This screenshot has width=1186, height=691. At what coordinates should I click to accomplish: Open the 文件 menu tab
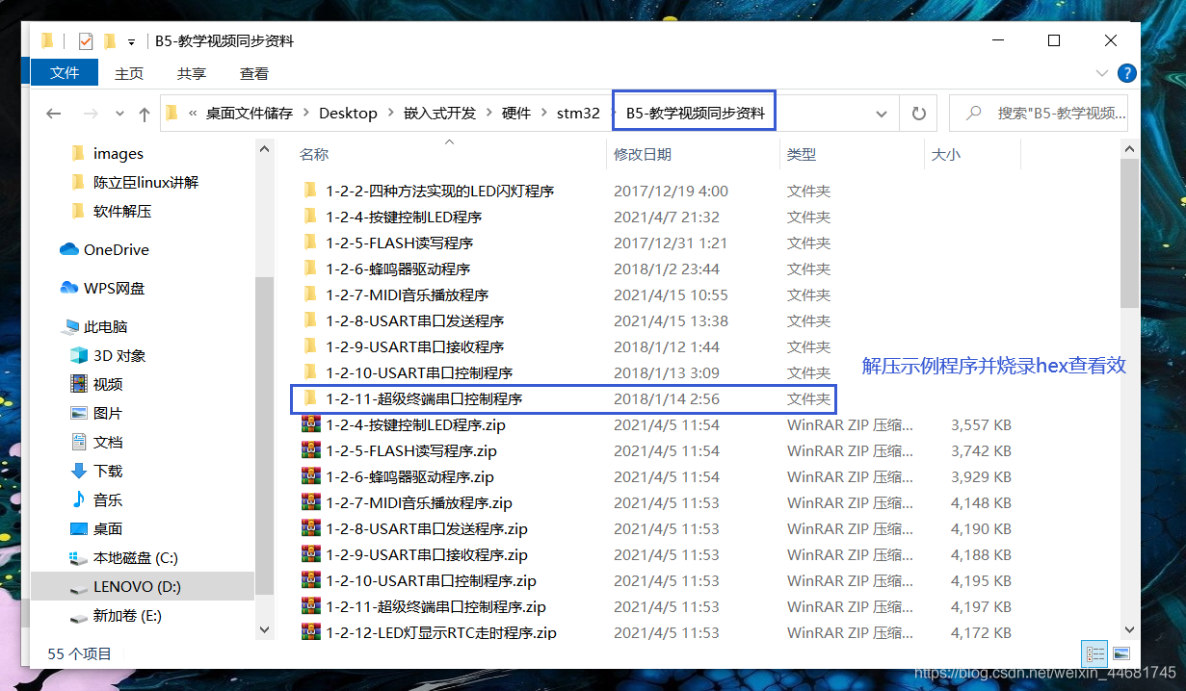point(65,73)
